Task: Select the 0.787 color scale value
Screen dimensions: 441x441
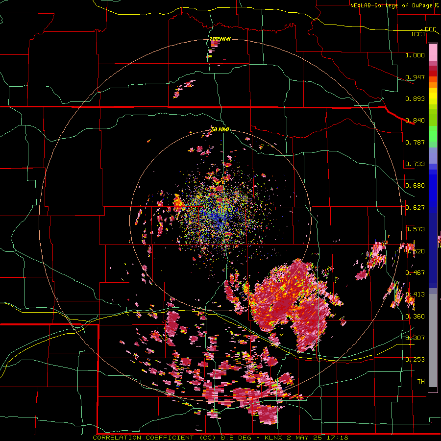Action: (x=415, y=142)
